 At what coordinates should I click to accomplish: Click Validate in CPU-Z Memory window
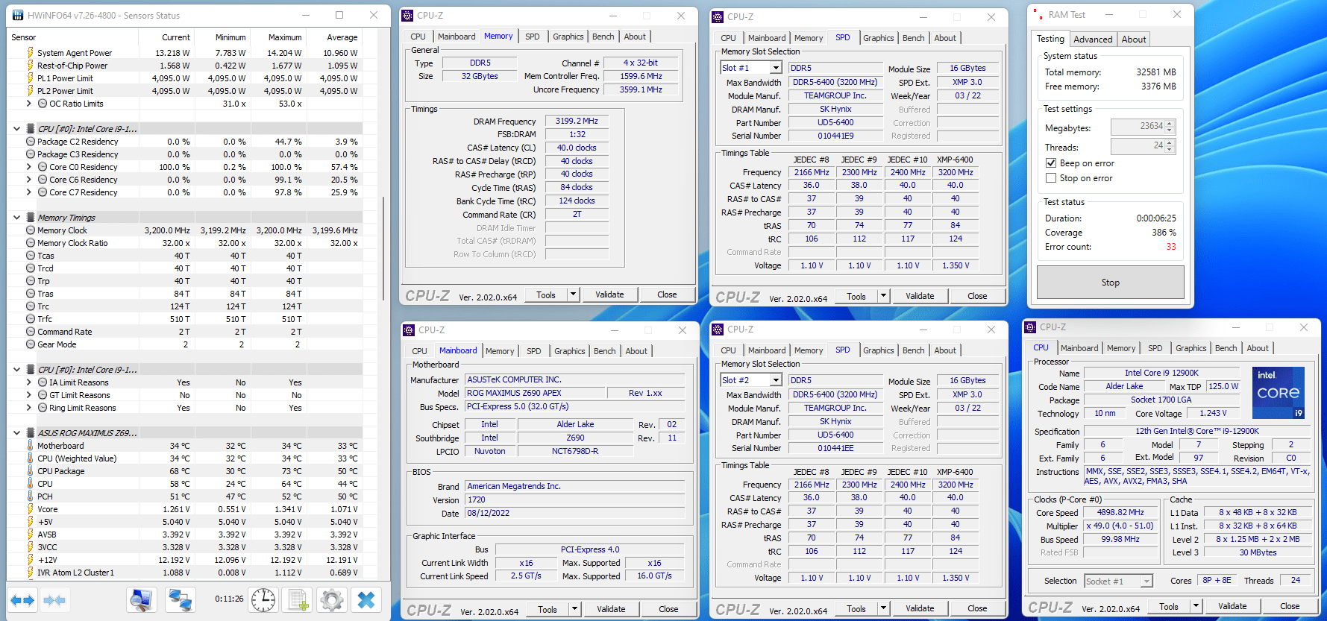pyautogui.click(x=609, y=294)
